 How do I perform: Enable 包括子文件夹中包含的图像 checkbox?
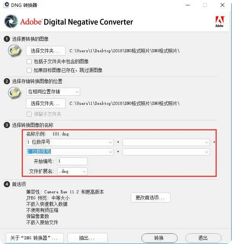[29, 61]
